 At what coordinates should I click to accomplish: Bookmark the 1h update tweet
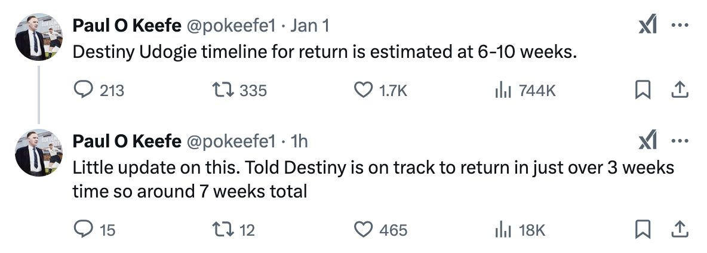pyautogui.click(x=642, y=230)
